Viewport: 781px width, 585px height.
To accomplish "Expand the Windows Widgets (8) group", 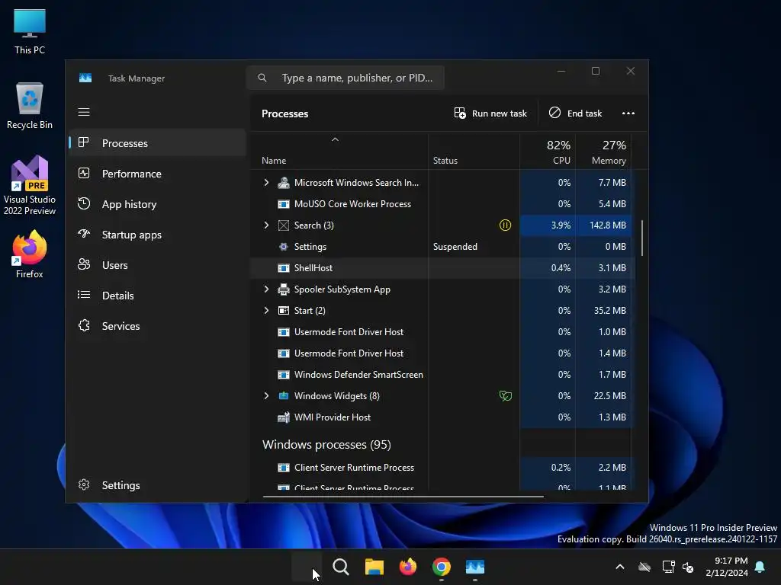I will pos(266,396).
